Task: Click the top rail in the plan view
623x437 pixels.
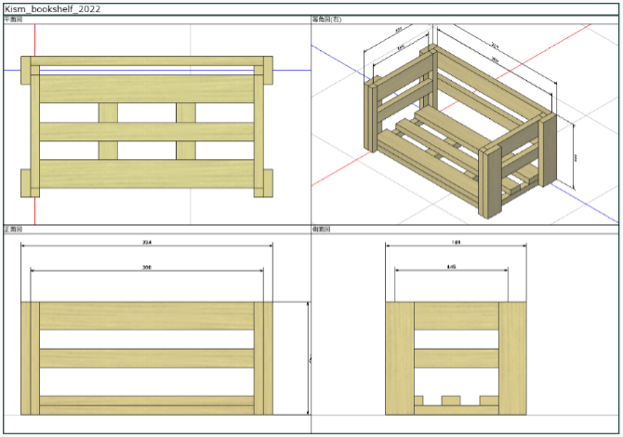Action: click(x=147, y=60)
